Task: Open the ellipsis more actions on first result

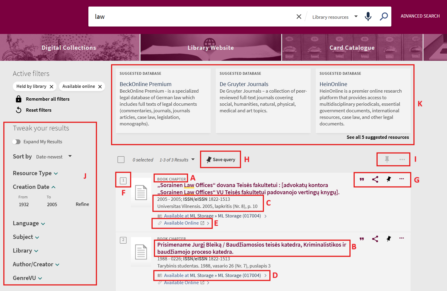Action: 402,180
